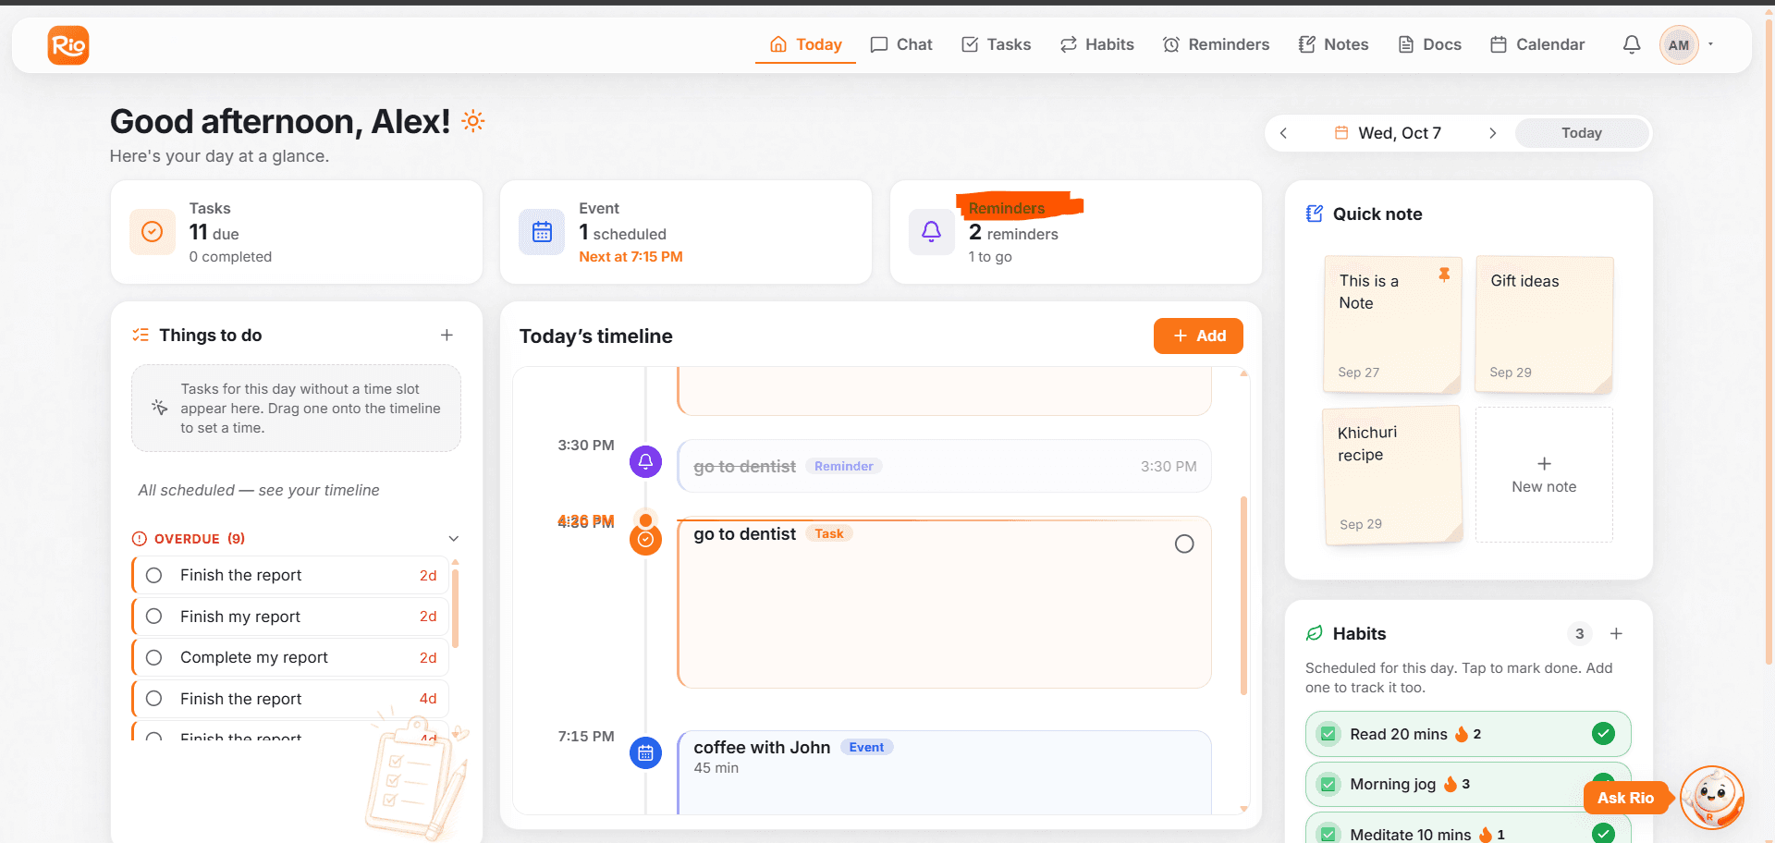Click the Event summary card calendar icon
This screenshot has width=1775, height=843.
pos(542,232)
